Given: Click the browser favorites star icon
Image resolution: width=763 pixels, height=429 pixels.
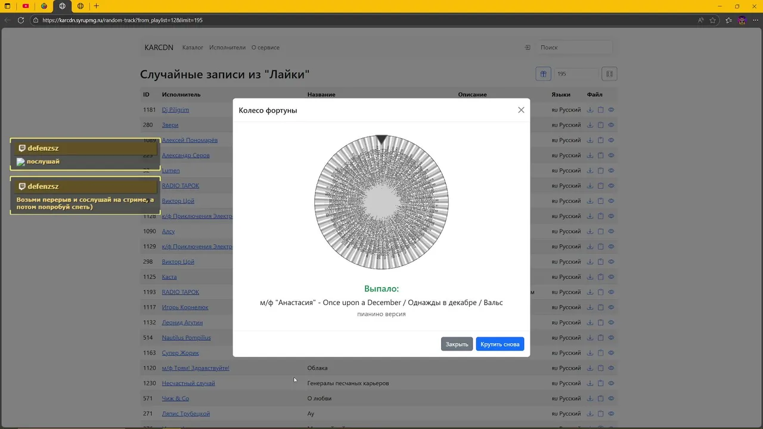Looking at the screenshot, I should 713,20.
